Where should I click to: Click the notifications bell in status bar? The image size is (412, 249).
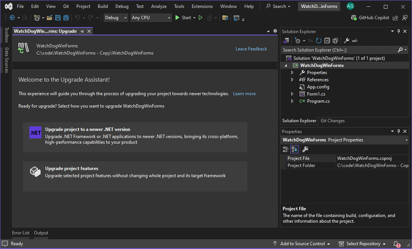click(x=396, y=243)
